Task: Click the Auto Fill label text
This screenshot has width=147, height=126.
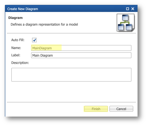Action: point(18,40)
